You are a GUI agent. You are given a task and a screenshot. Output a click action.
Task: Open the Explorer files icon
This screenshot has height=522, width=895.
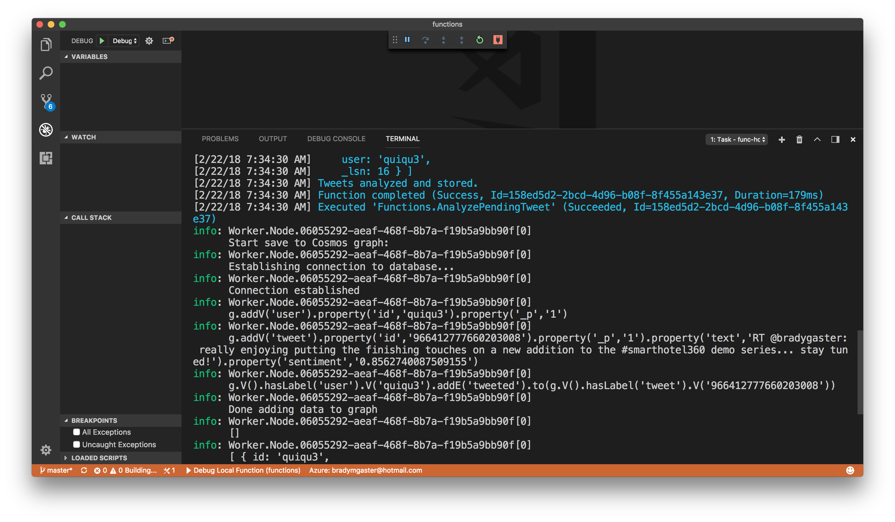point(46,45)
